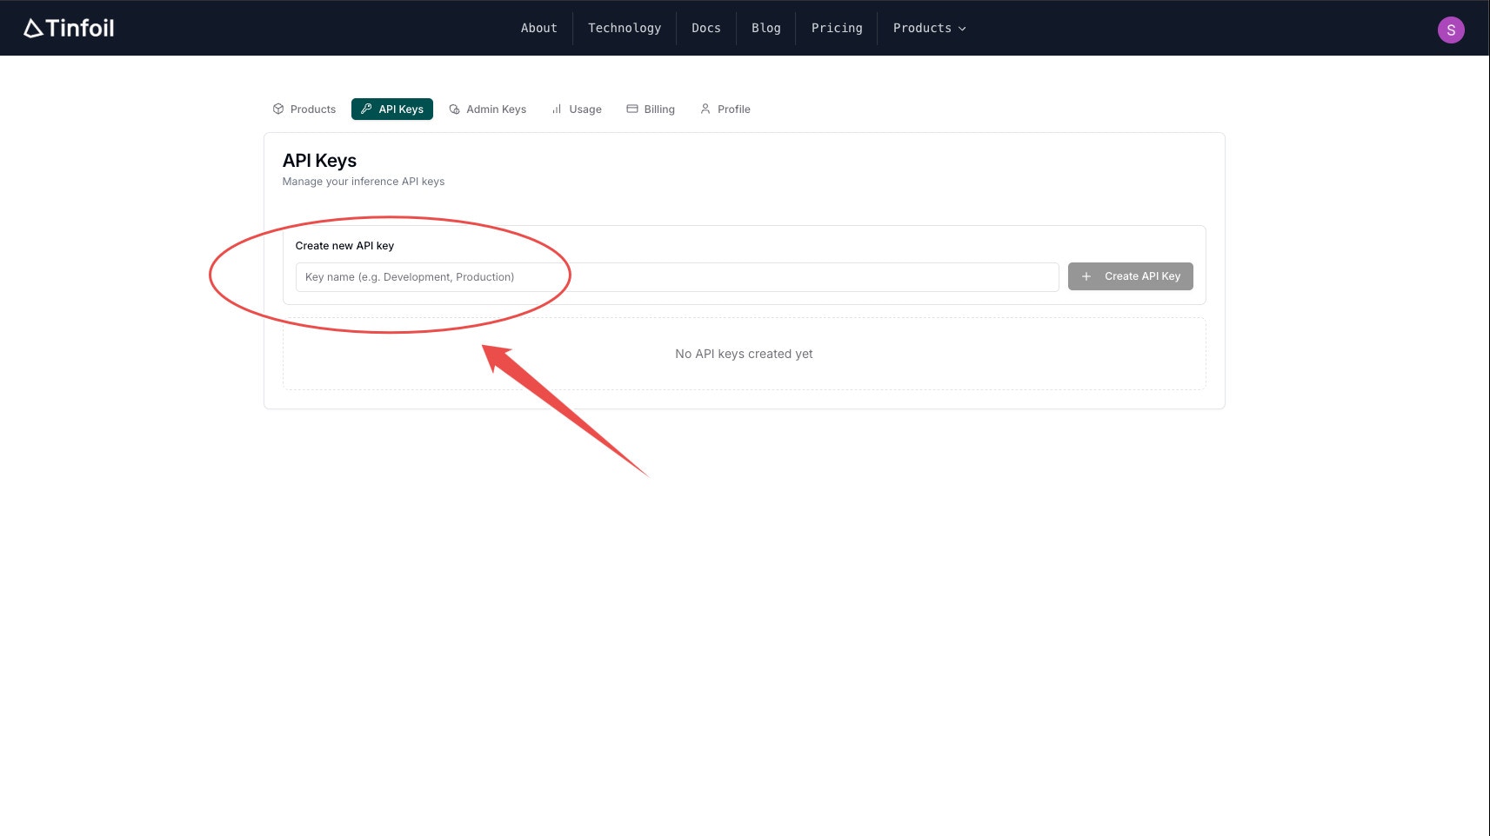Open the Docs link
This screenshot has width=1490, height=836.
(x=706, y=28)
